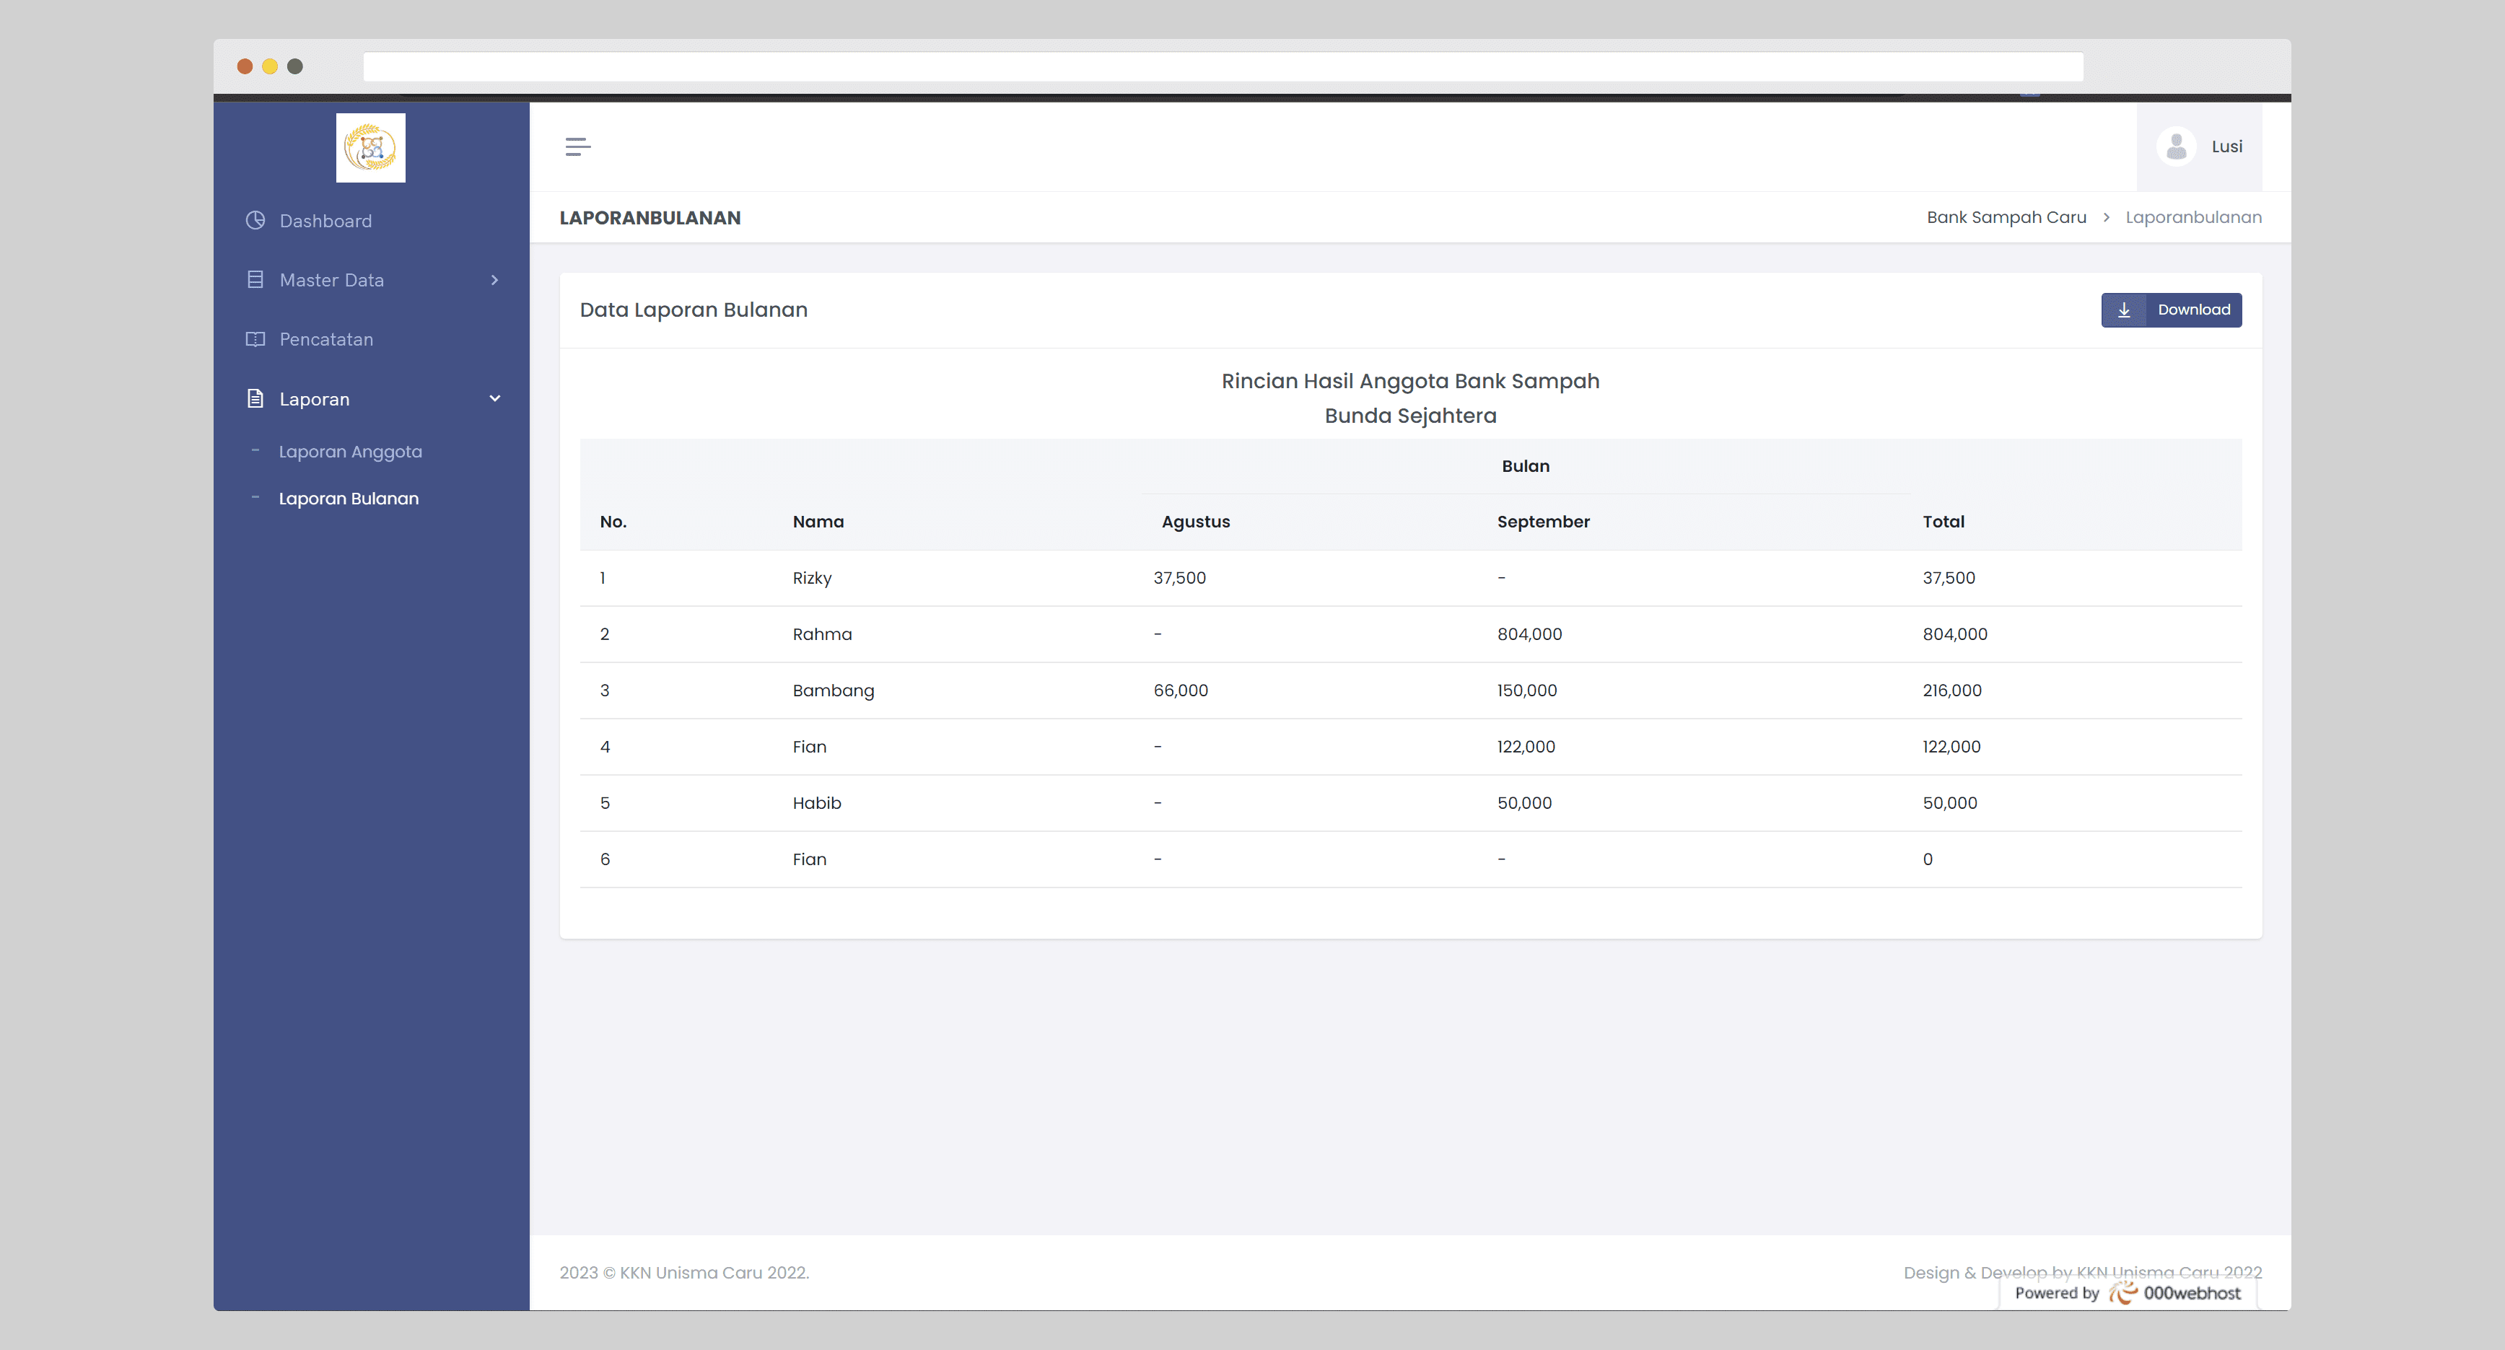
Task: Click the browser address bar field
Action: pyautogui.click(x=1223, y=66)
